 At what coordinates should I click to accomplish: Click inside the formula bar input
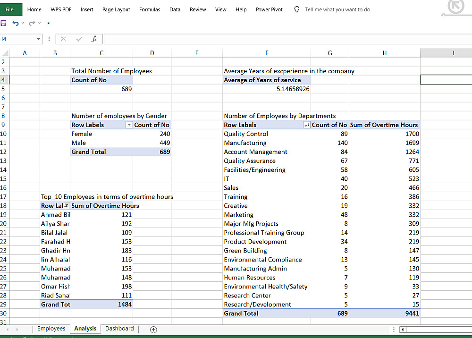[283, 39]
